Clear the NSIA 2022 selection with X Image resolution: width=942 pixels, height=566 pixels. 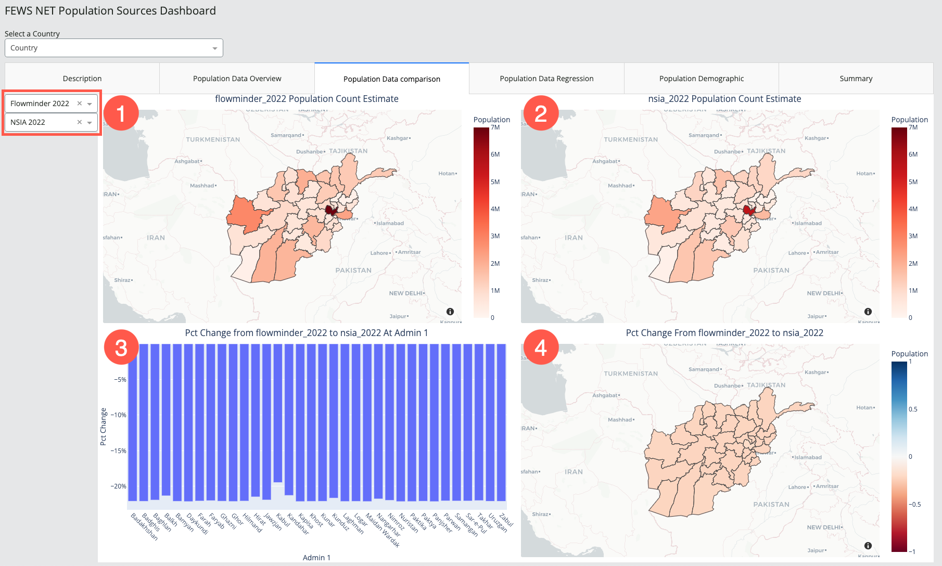click(x=80, y=122)
